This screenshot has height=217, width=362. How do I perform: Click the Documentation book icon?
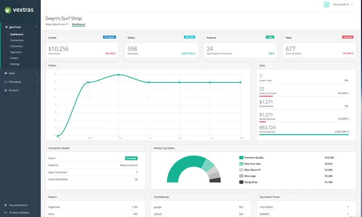[6, 205]
